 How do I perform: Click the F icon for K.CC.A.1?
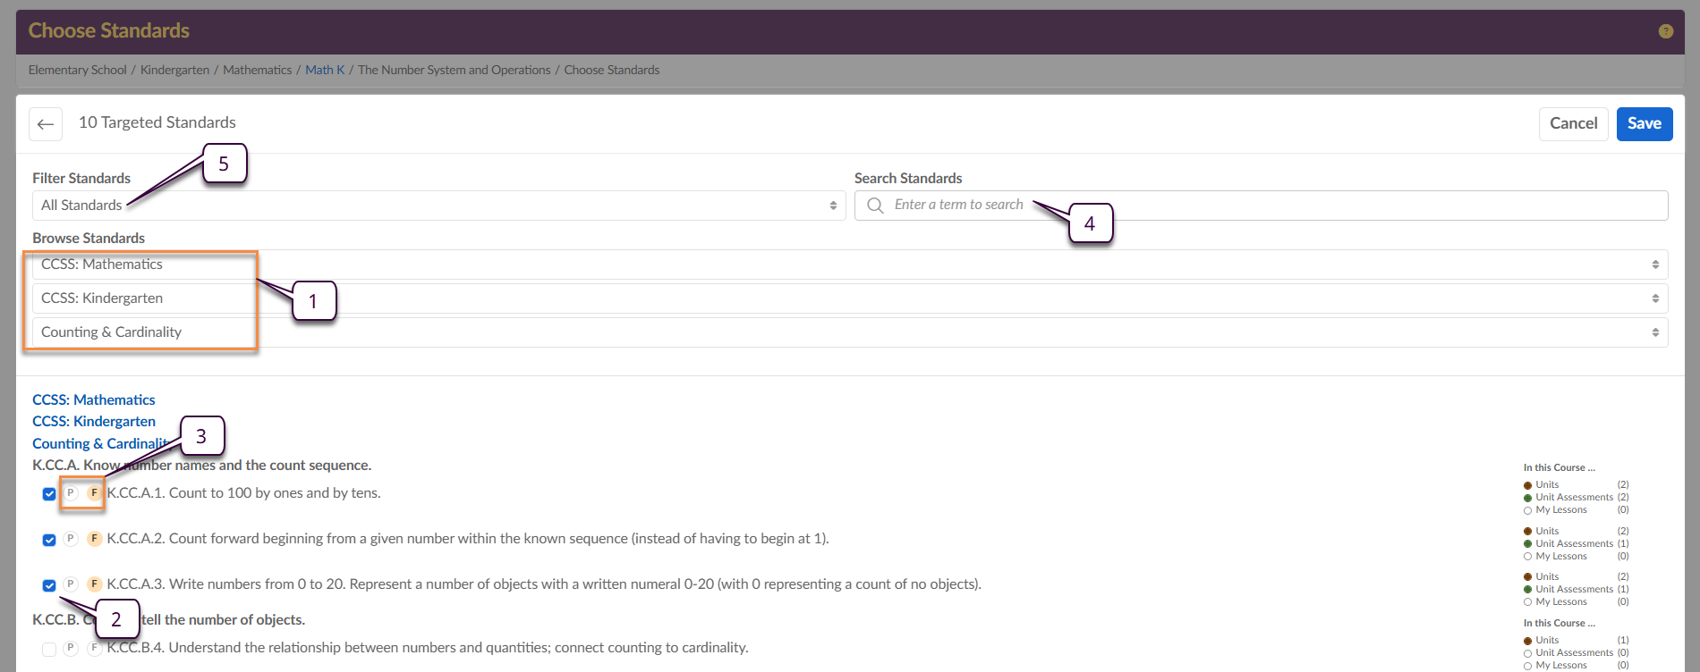[x=94, y=493]
